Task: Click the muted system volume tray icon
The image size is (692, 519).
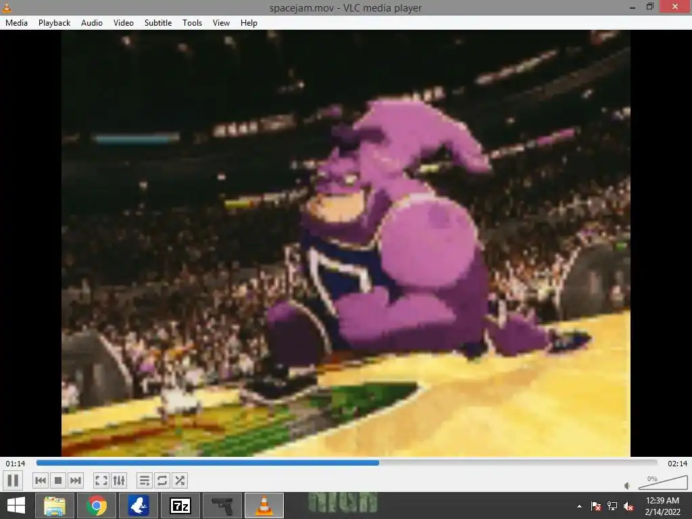Action: tap(628, 506)
